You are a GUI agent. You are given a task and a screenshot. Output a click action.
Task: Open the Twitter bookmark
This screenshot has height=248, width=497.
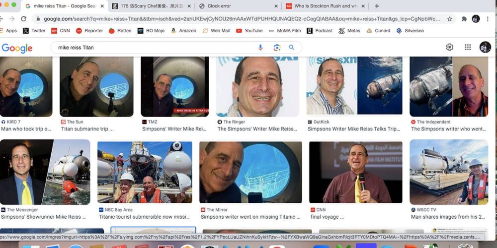(34, 31)
